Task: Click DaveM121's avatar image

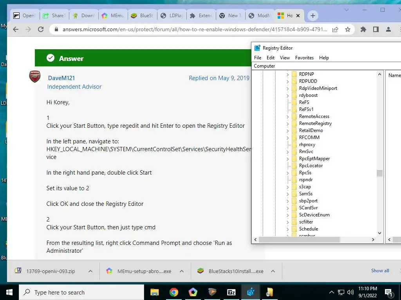Action: (x=35, y=77)
